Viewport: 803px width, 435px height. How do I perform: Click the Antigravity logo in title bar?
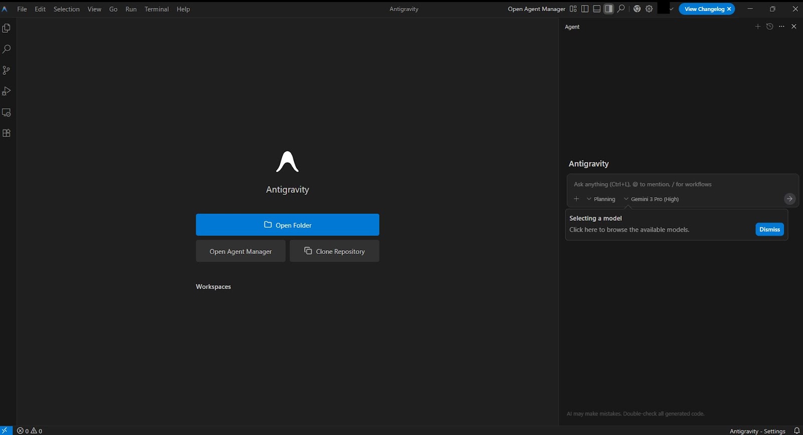[x=5, y=9]
